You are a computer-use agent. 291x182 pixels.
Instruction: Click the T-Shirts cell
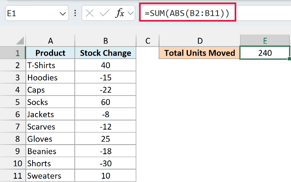tap(50, 65)
